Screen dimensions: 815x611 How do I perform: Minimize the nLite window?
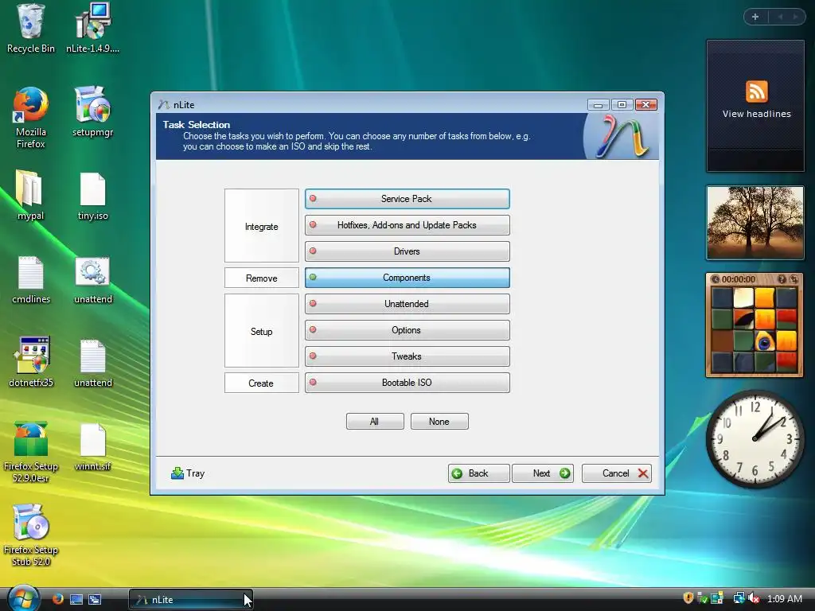point(599,105)
